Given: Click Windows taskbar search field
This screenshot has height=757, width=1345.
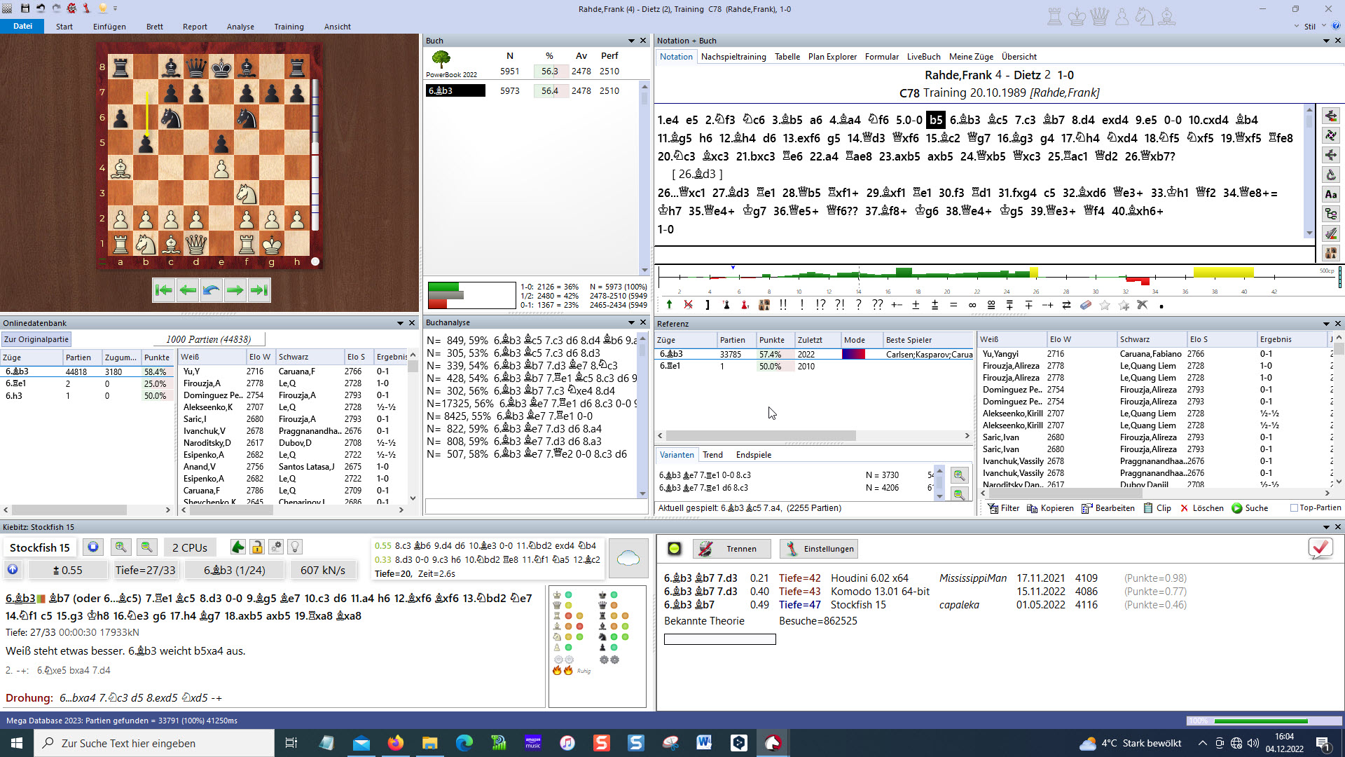Looking at the screenshot, I should pyautogui.click(x=154, y=743).
